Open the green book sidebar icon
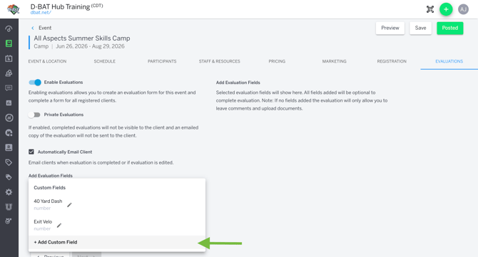This screenshot has height=257, width=478. 9,43
